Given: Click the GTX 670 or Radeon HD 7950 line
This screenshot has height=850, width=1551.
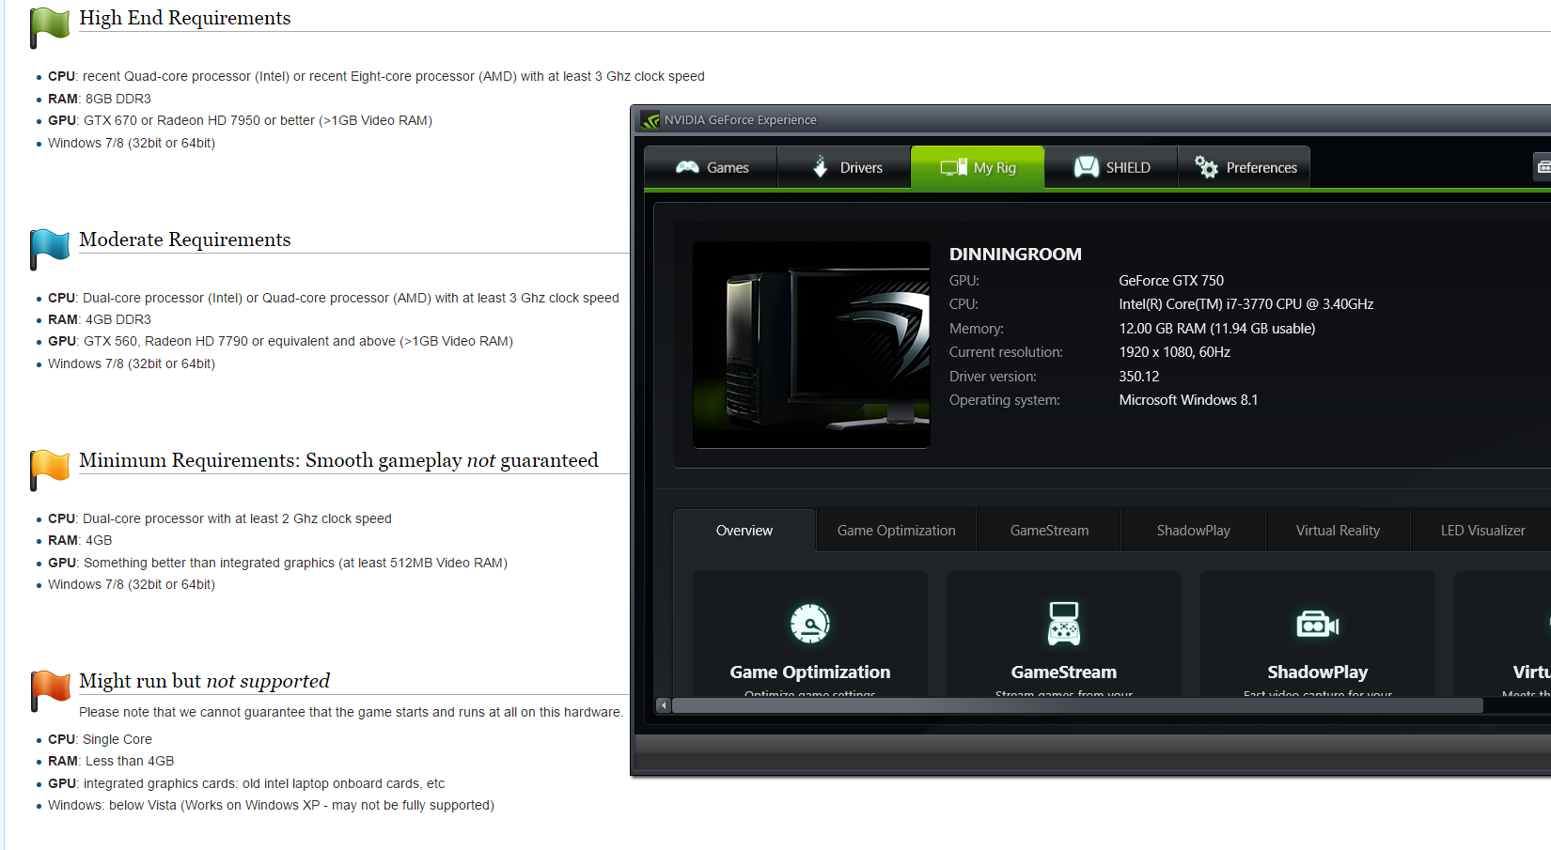Looking at the screenshot, I should point(241,120).
